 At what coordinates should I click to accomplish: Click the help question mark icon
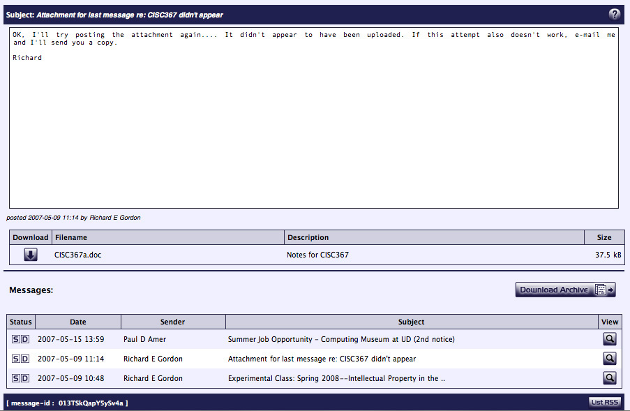click(x=615, y=14)
